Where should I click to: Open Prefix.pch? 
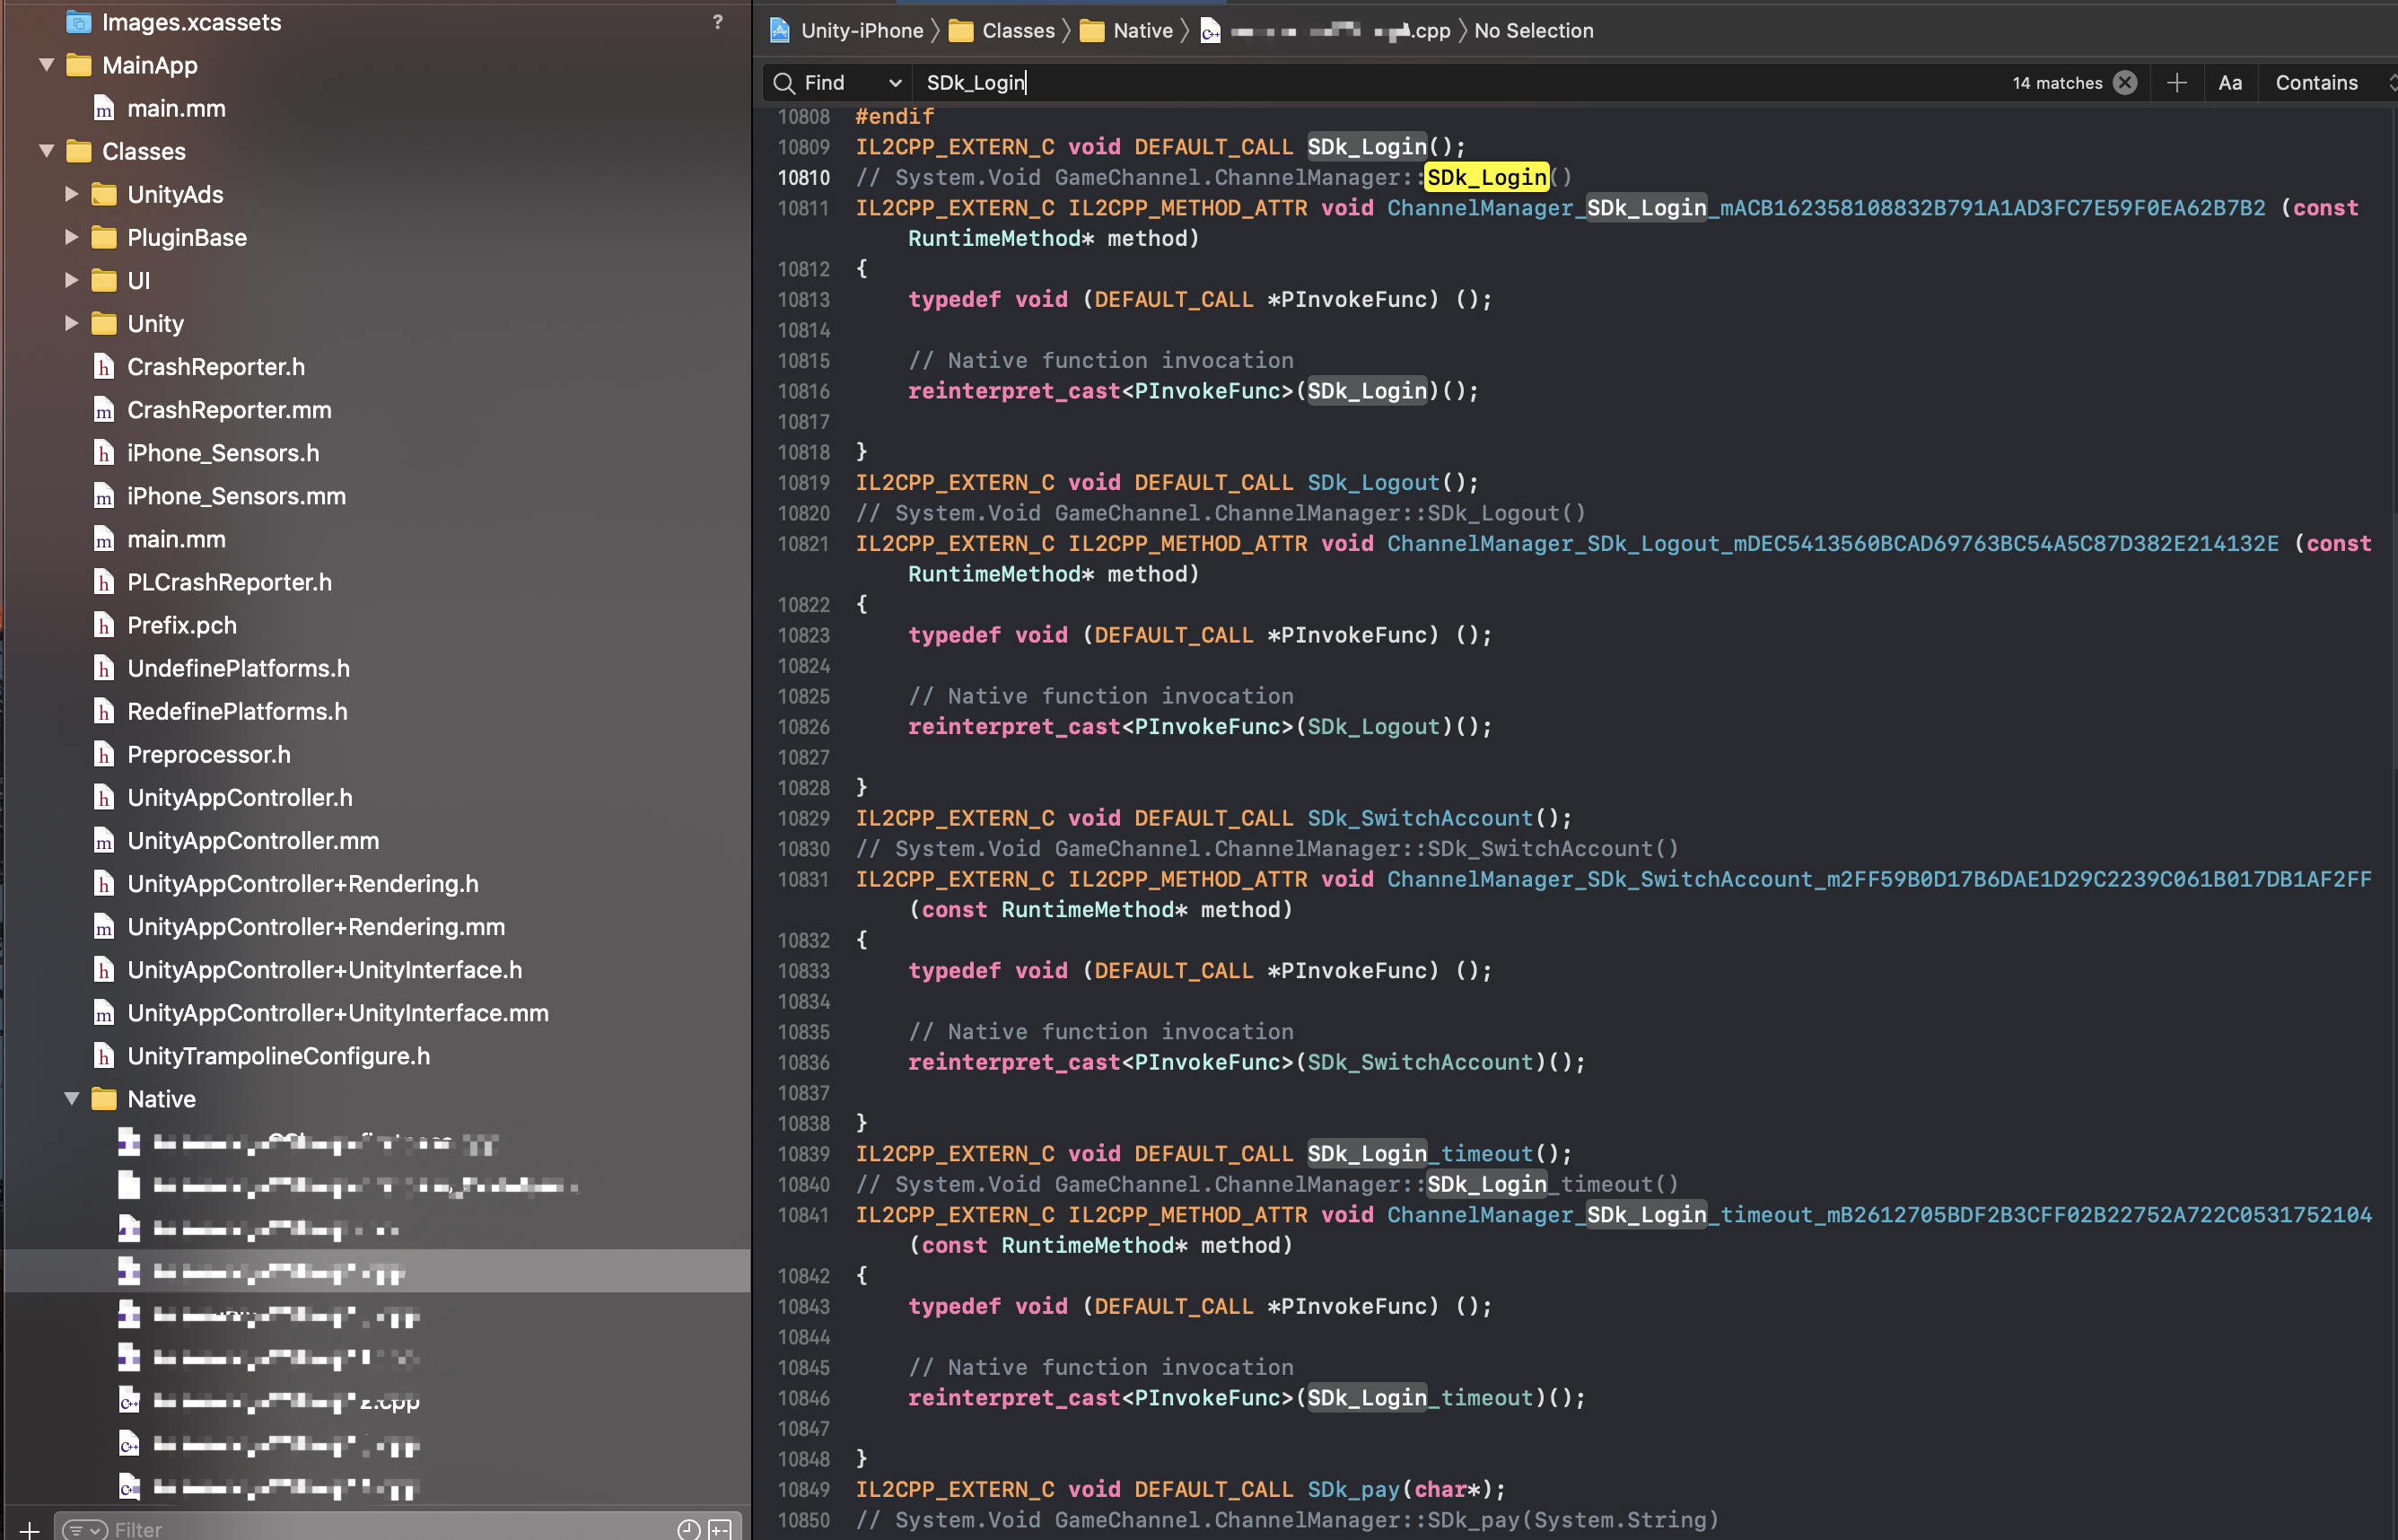pos(182,625)
